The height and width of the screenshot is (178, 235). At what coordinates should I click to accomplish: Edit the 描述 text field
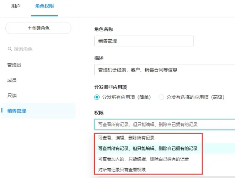(x=164, y=70)
